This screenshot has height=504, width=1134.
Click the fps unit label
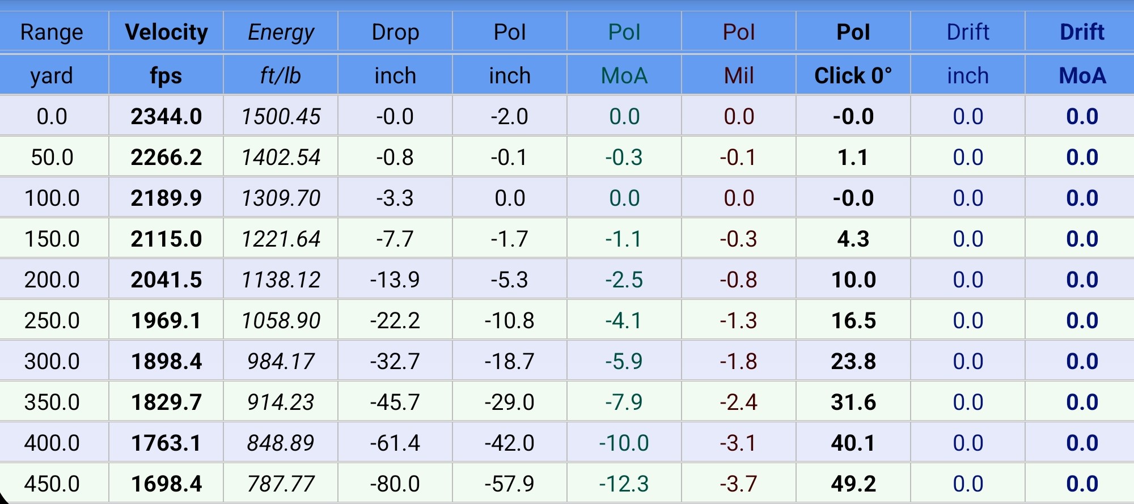(x=166, y=75)
